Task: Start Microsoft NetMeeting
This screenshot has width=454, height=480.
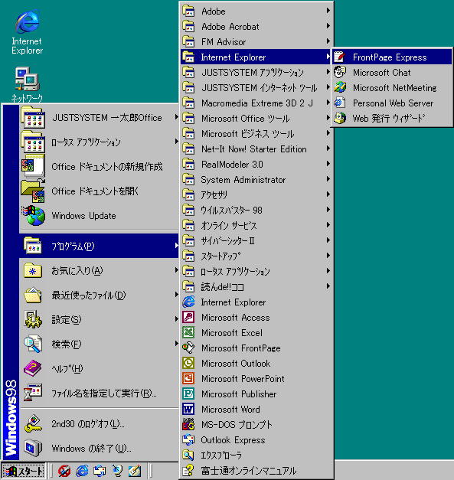Action: [391, 87]
